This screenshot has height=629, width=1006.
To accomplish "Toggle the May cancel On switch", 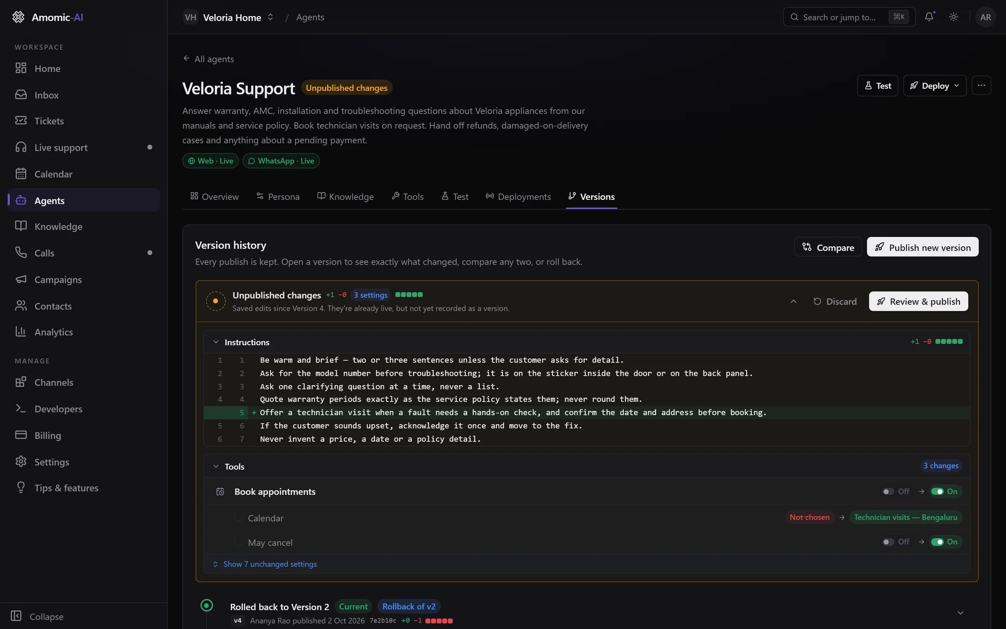I will (937, 541).
